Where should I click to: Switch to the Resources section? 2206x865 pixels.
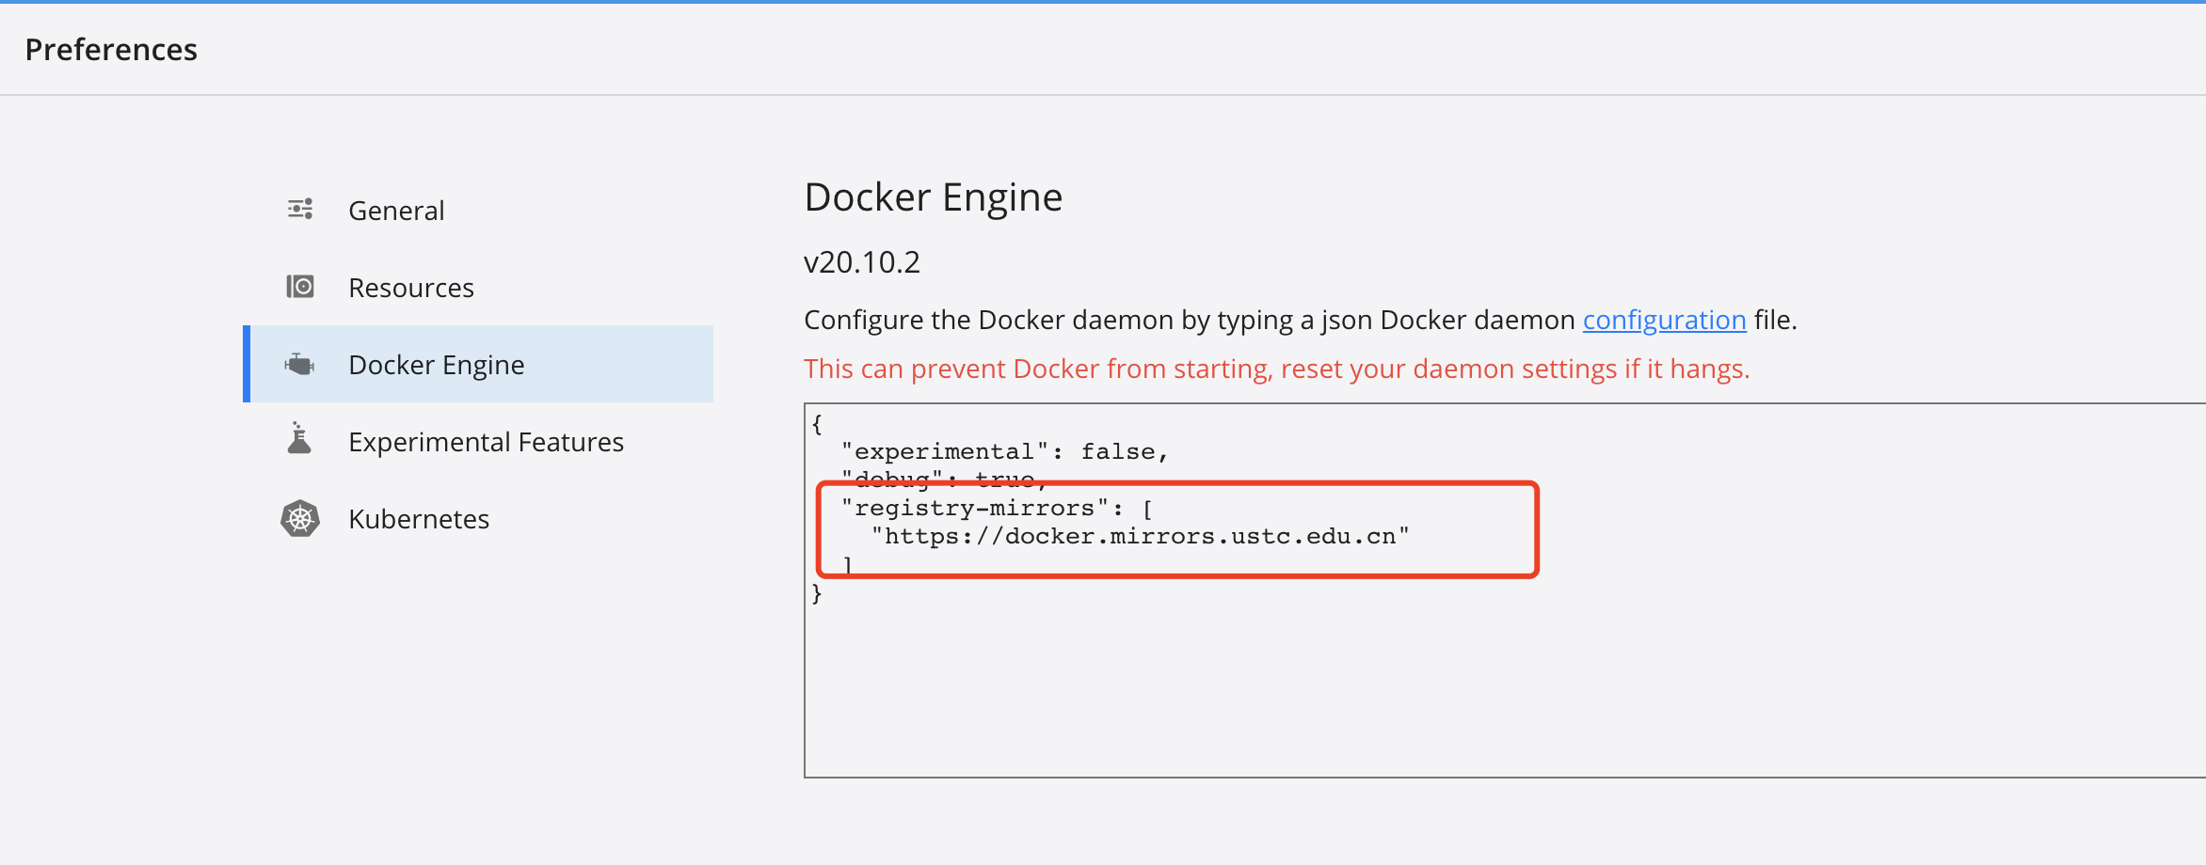coord(410,287)
